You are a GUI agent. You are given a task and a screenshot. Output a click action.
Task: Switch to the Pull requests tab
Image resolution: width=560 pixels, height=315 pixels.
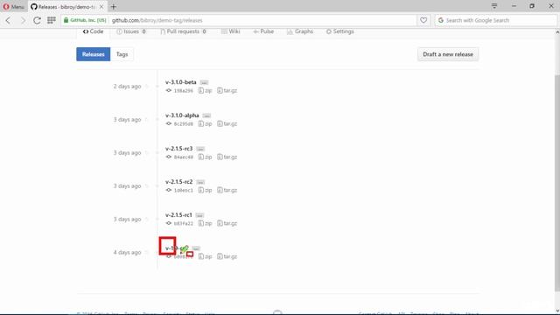[183, 31]
